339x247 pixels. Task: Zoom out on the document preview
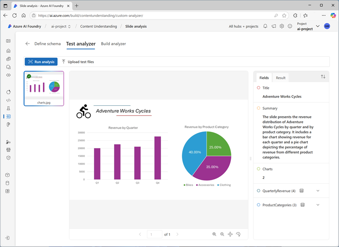[222, 234]
